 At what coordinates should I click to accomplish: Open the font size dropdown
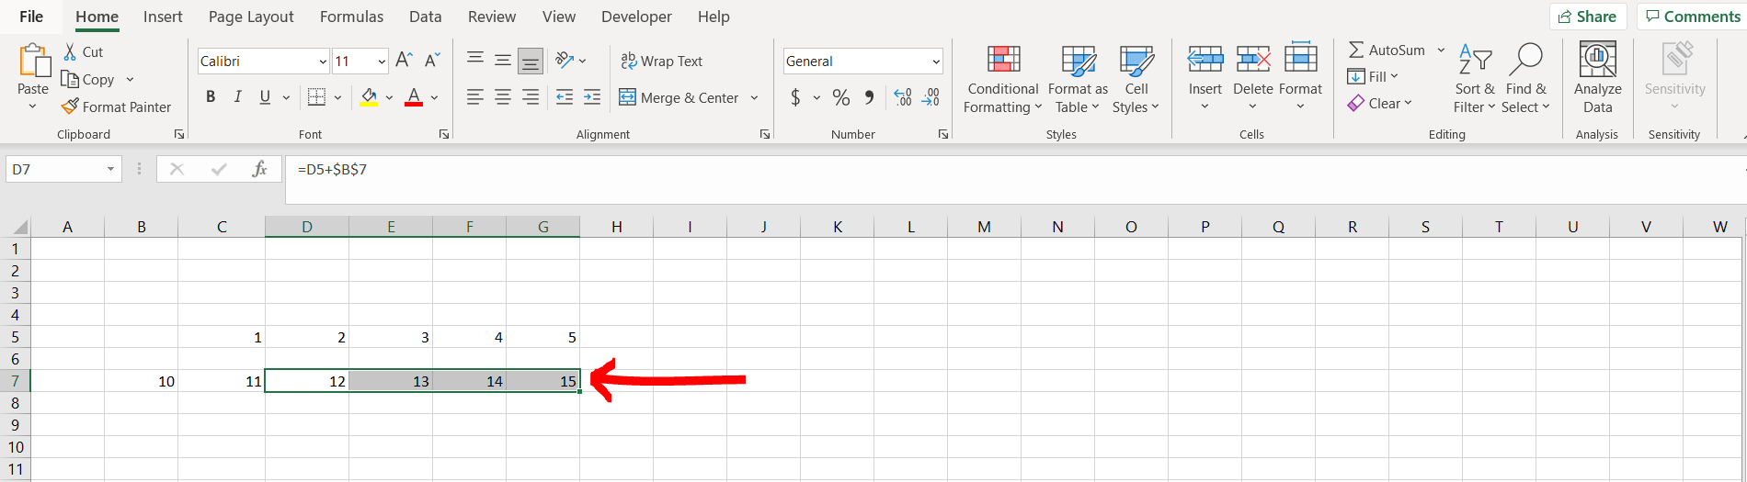click(x=382, y=62)
